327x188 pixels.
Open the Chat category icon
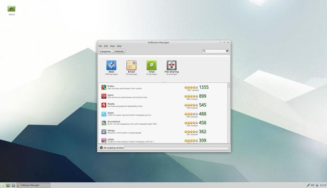pos(151,65)
